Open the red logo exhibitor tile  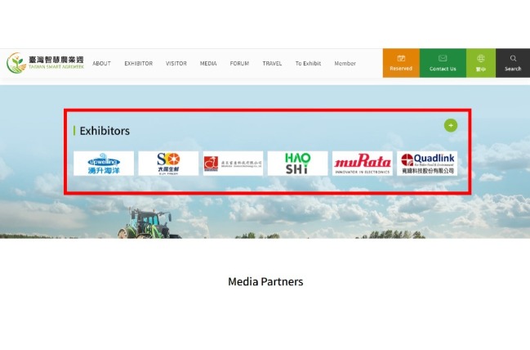pos(233,164)
